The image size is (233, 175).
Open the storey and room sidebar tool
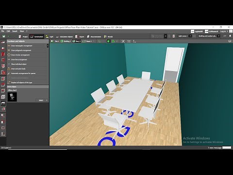tap(3, 60)
